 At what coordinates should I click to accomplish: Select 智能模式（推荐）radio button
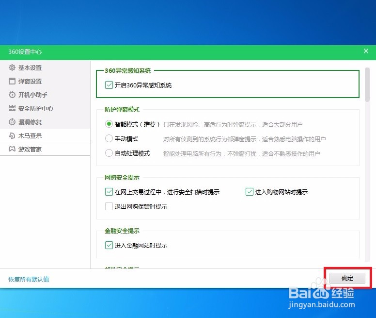pos(109,124)
